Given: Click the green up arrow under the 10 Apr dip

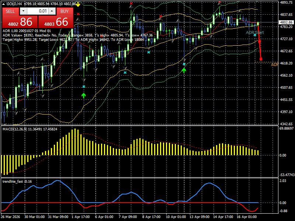Looking at the screenshot, I should coord(184,70).
